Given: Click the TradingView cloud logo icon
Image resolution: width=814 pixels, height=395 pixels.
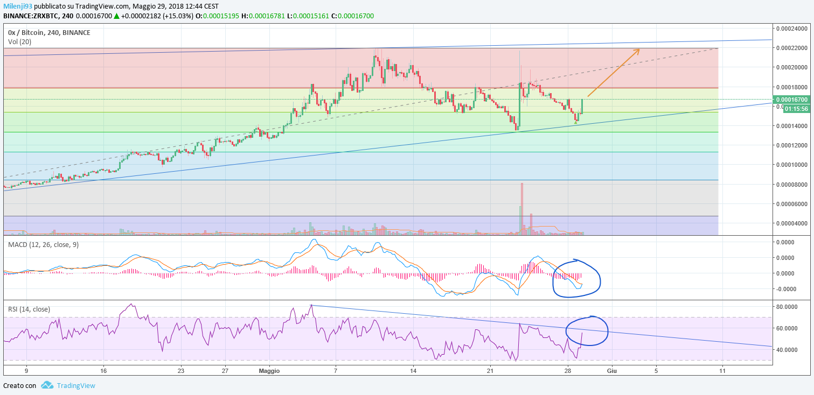Looking at the screenshot, I should 47,385.
